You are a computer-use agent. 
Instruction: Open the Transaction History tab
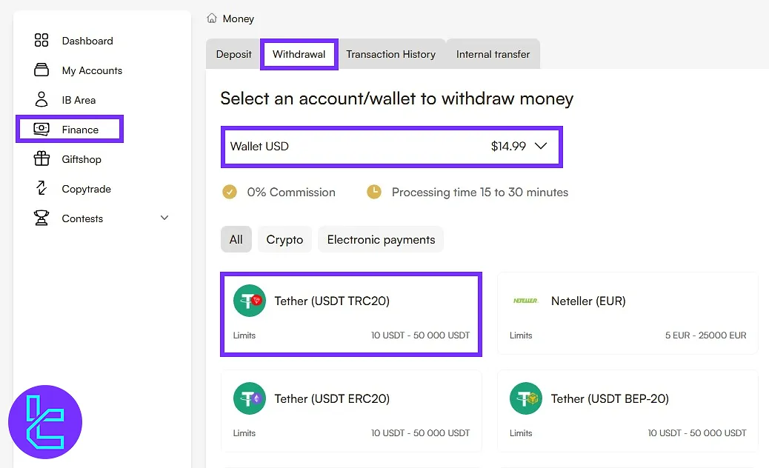(x=391, y=54)
